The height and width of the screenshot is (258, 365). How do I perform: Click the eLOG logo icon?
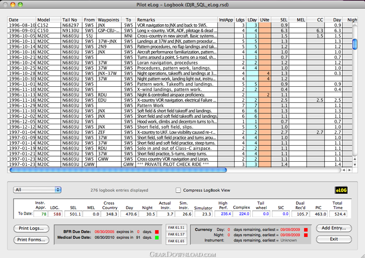point(341,190)
